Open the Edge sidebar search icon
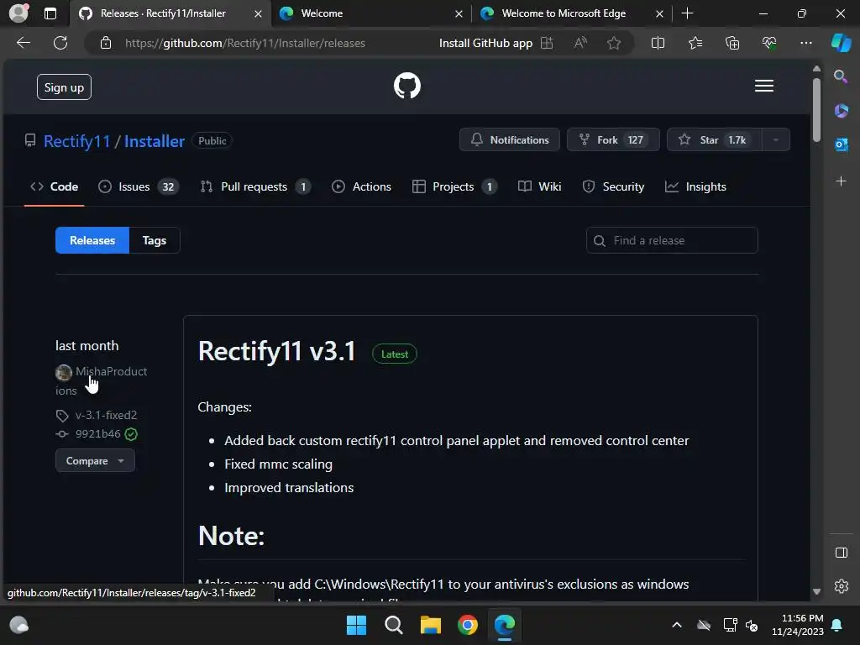The image size is (860, 645). [x=841, y=76]
